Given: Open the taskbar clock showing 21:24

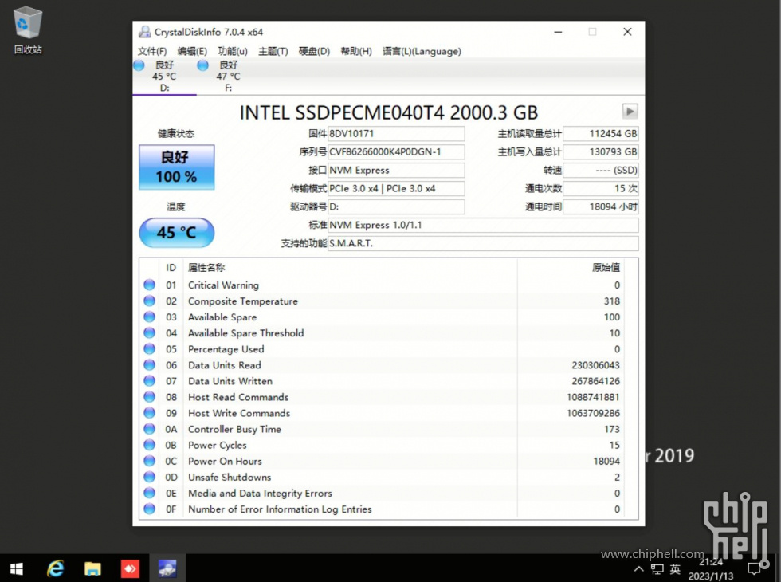Looking at the screenshot, I should tap(711, 568).
